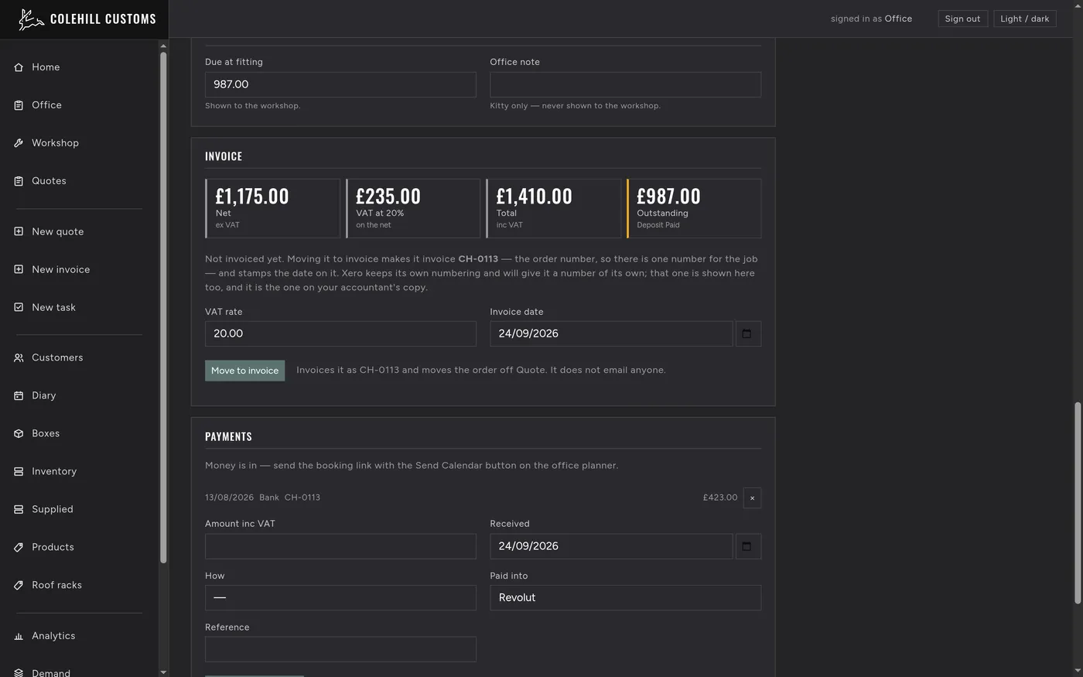This screenshot has height=677, width=1083.
Task: Click the Boxes cube icon
Action: coord(19,433)
